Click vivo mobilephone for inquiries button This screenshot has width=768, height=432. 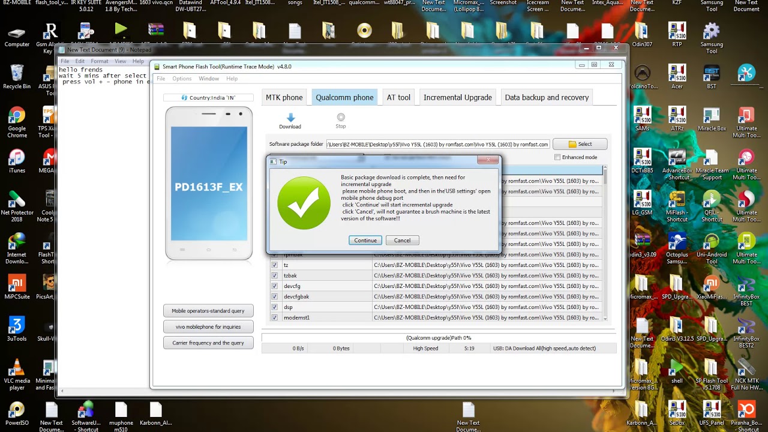pos(208,327)
